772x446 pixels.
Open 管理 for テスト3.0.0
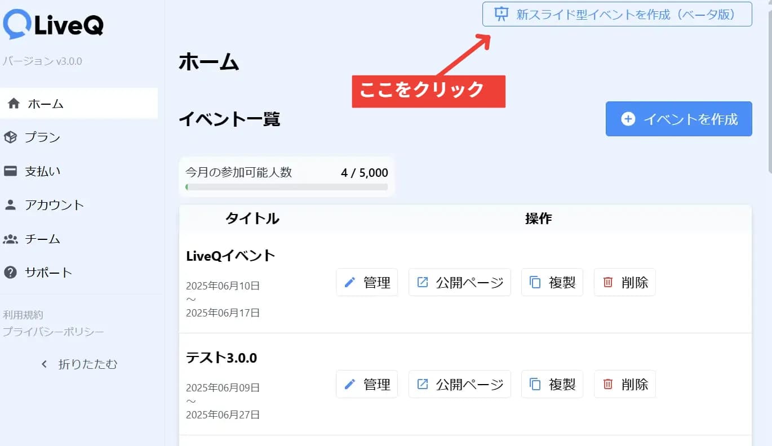point(367,384)
